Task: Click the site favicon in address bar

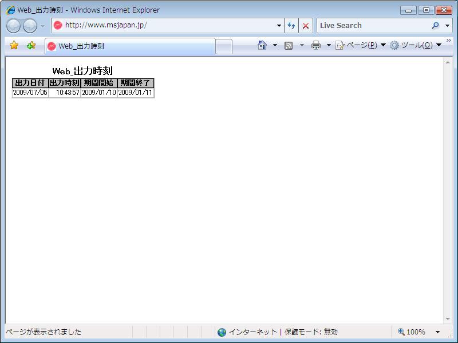Action: click(x=58, y=25)
